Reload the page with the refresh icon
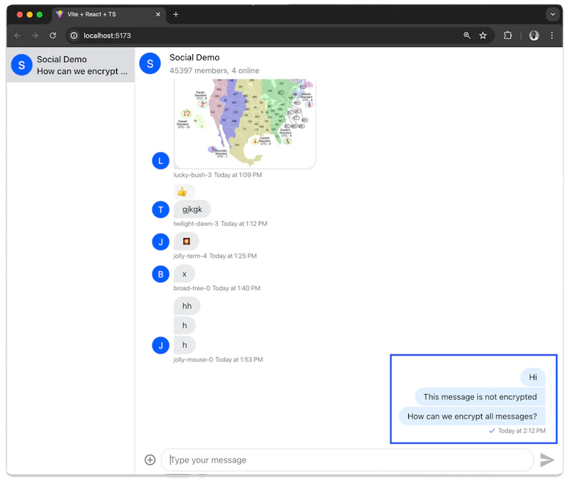Image resolution: width=570 pixels, height=484 pixels. 53,36
